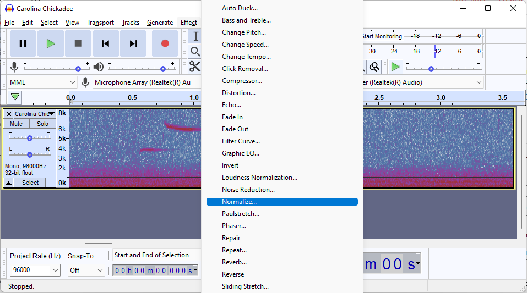Select the I-beam Selection tool

[195, 36]
